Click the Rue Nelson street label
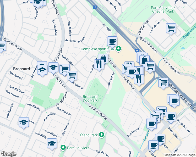 13,94
